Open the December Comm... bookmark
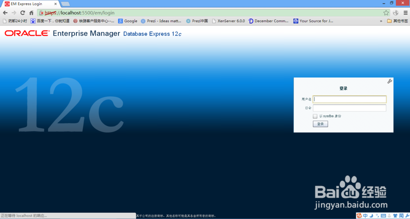The image size is (410, 219). (269, 21)
